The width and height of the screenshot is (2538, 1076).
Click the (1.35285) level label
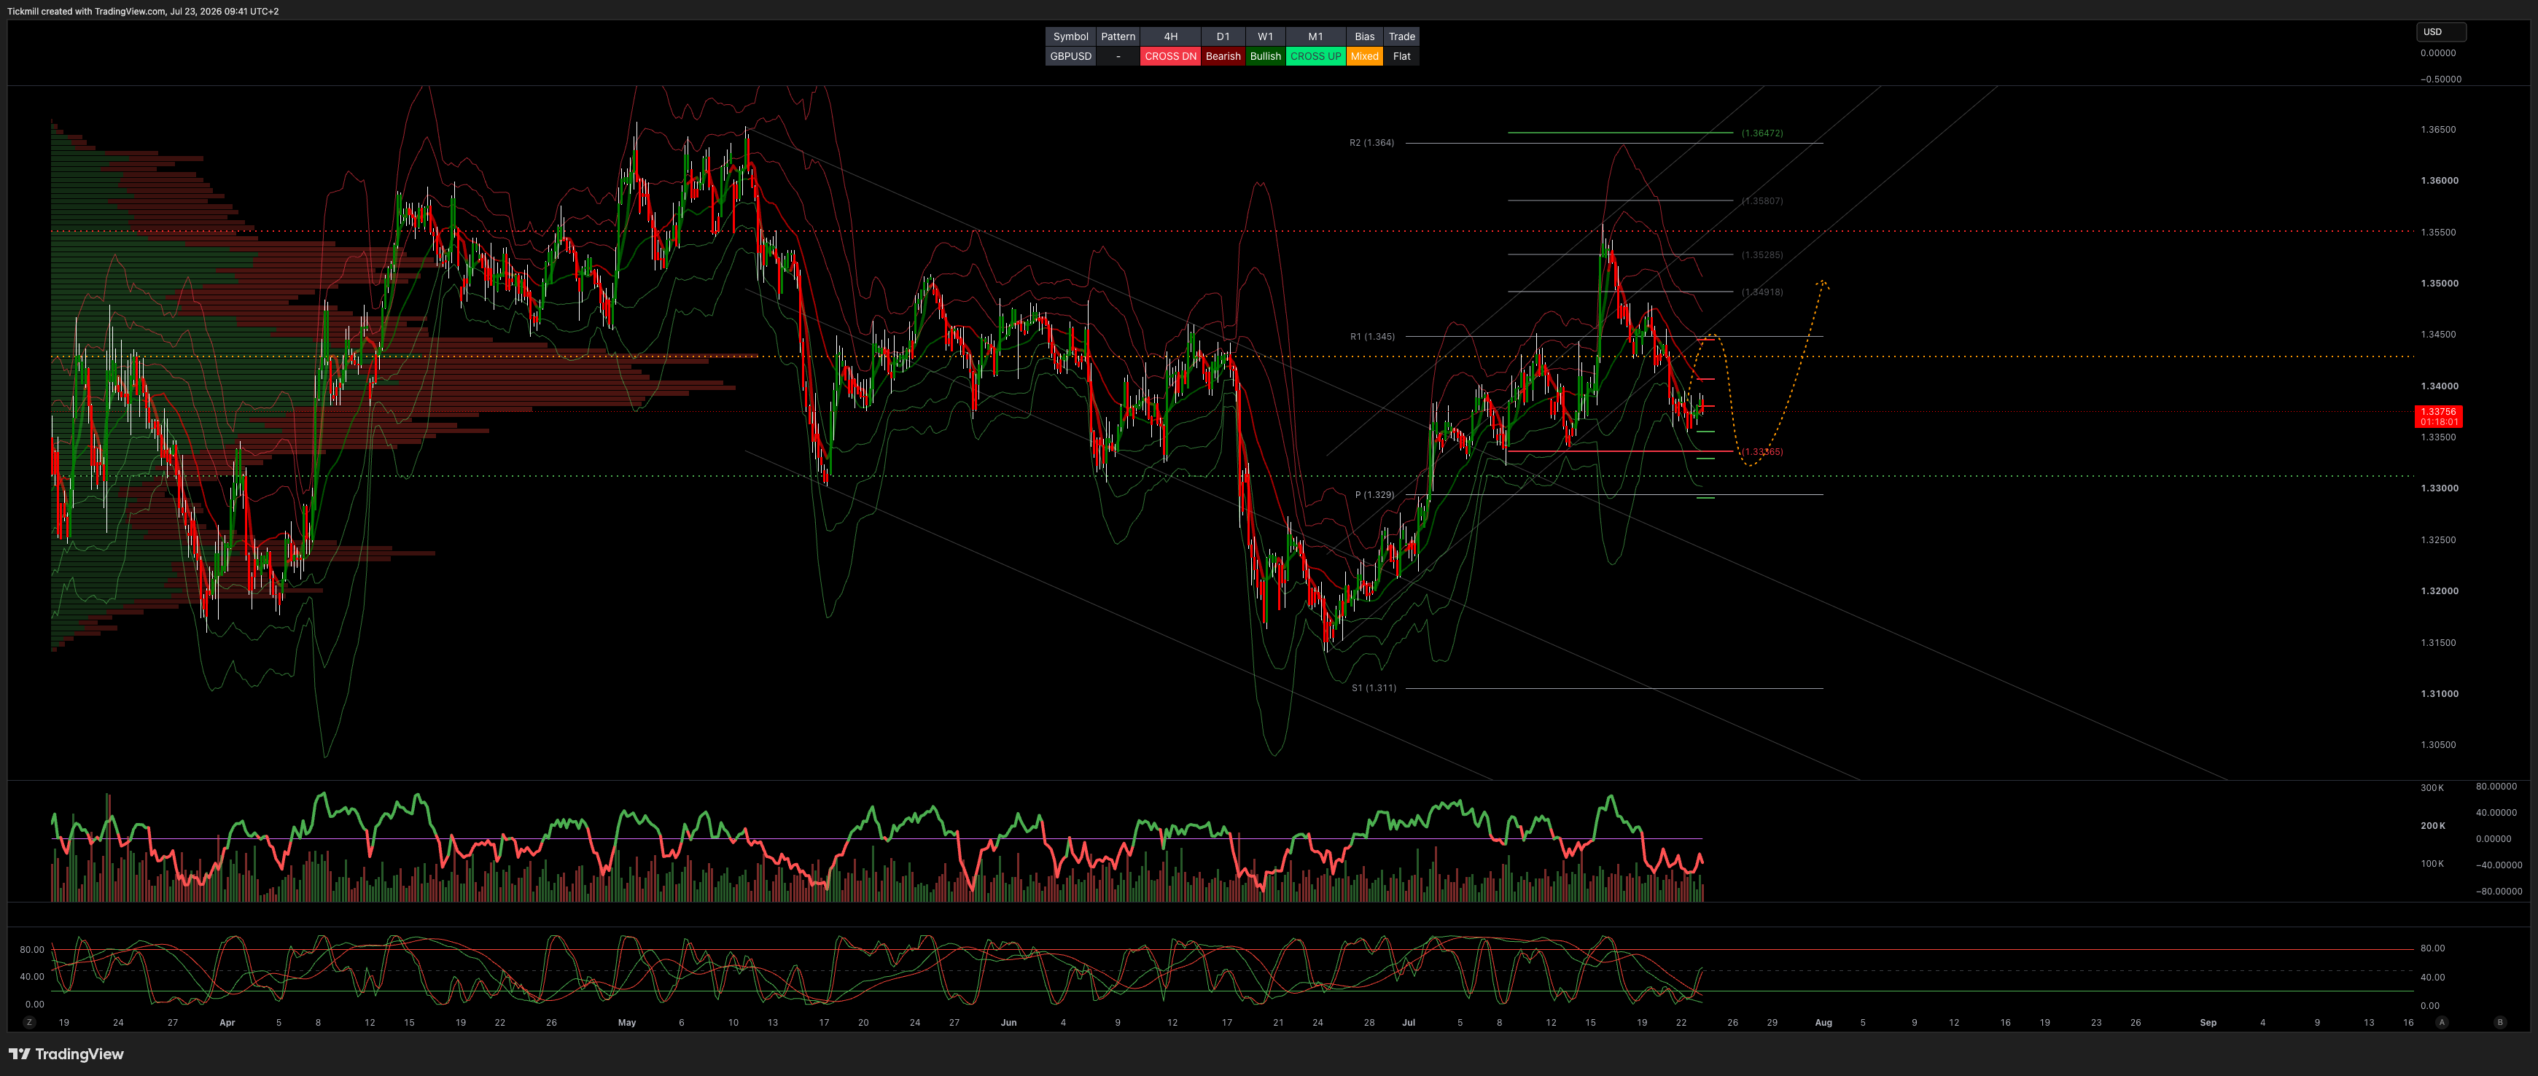click(1762, 255)
